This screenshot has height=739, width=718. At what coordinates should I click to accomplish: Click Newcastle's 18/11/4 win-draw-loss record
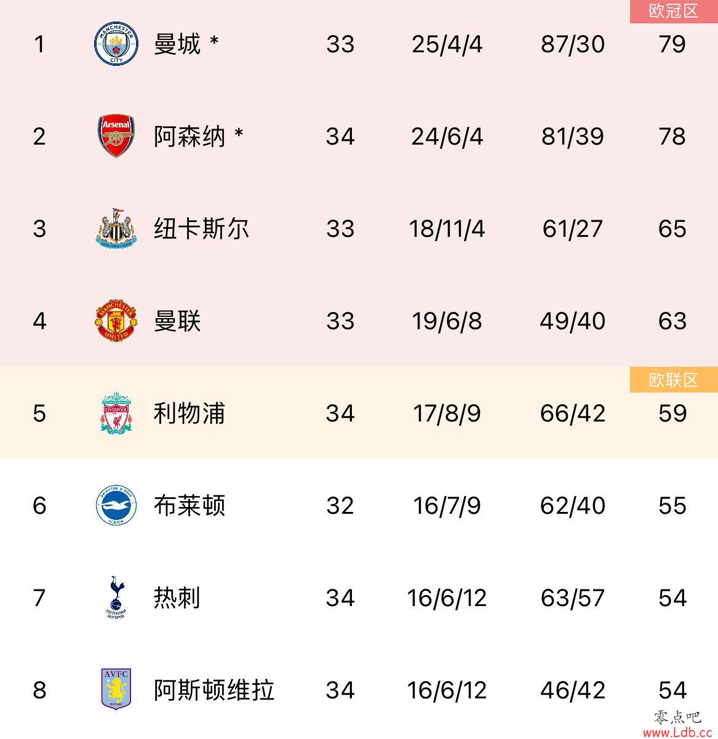pyautogui.click(x=447, y=229)
